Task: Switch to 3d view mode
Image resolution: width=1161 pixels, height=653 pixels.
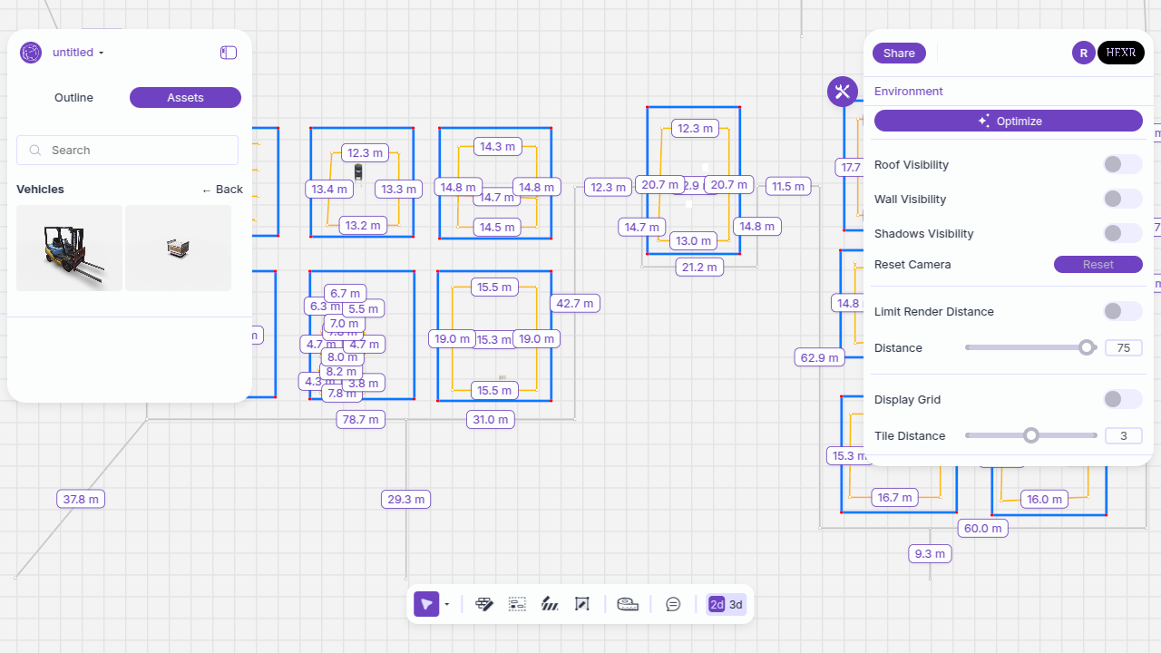Action: click(x=737, y=605)
